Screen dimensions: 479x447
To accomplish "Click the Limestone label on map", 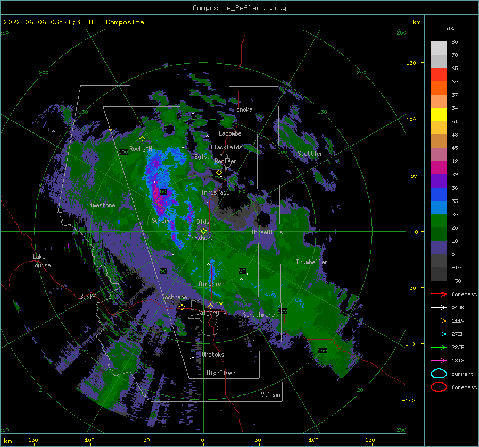I will pos(101,205).
